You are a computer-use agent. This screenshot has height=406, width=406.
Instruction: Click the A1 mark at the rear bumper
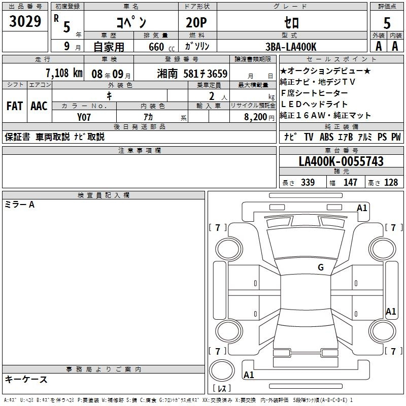tap(249, 375)
